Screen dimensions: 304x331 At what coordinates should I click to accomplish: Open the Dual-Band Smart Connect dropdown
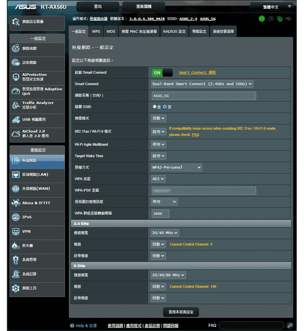pyautogui.click(x=202, y=84)
